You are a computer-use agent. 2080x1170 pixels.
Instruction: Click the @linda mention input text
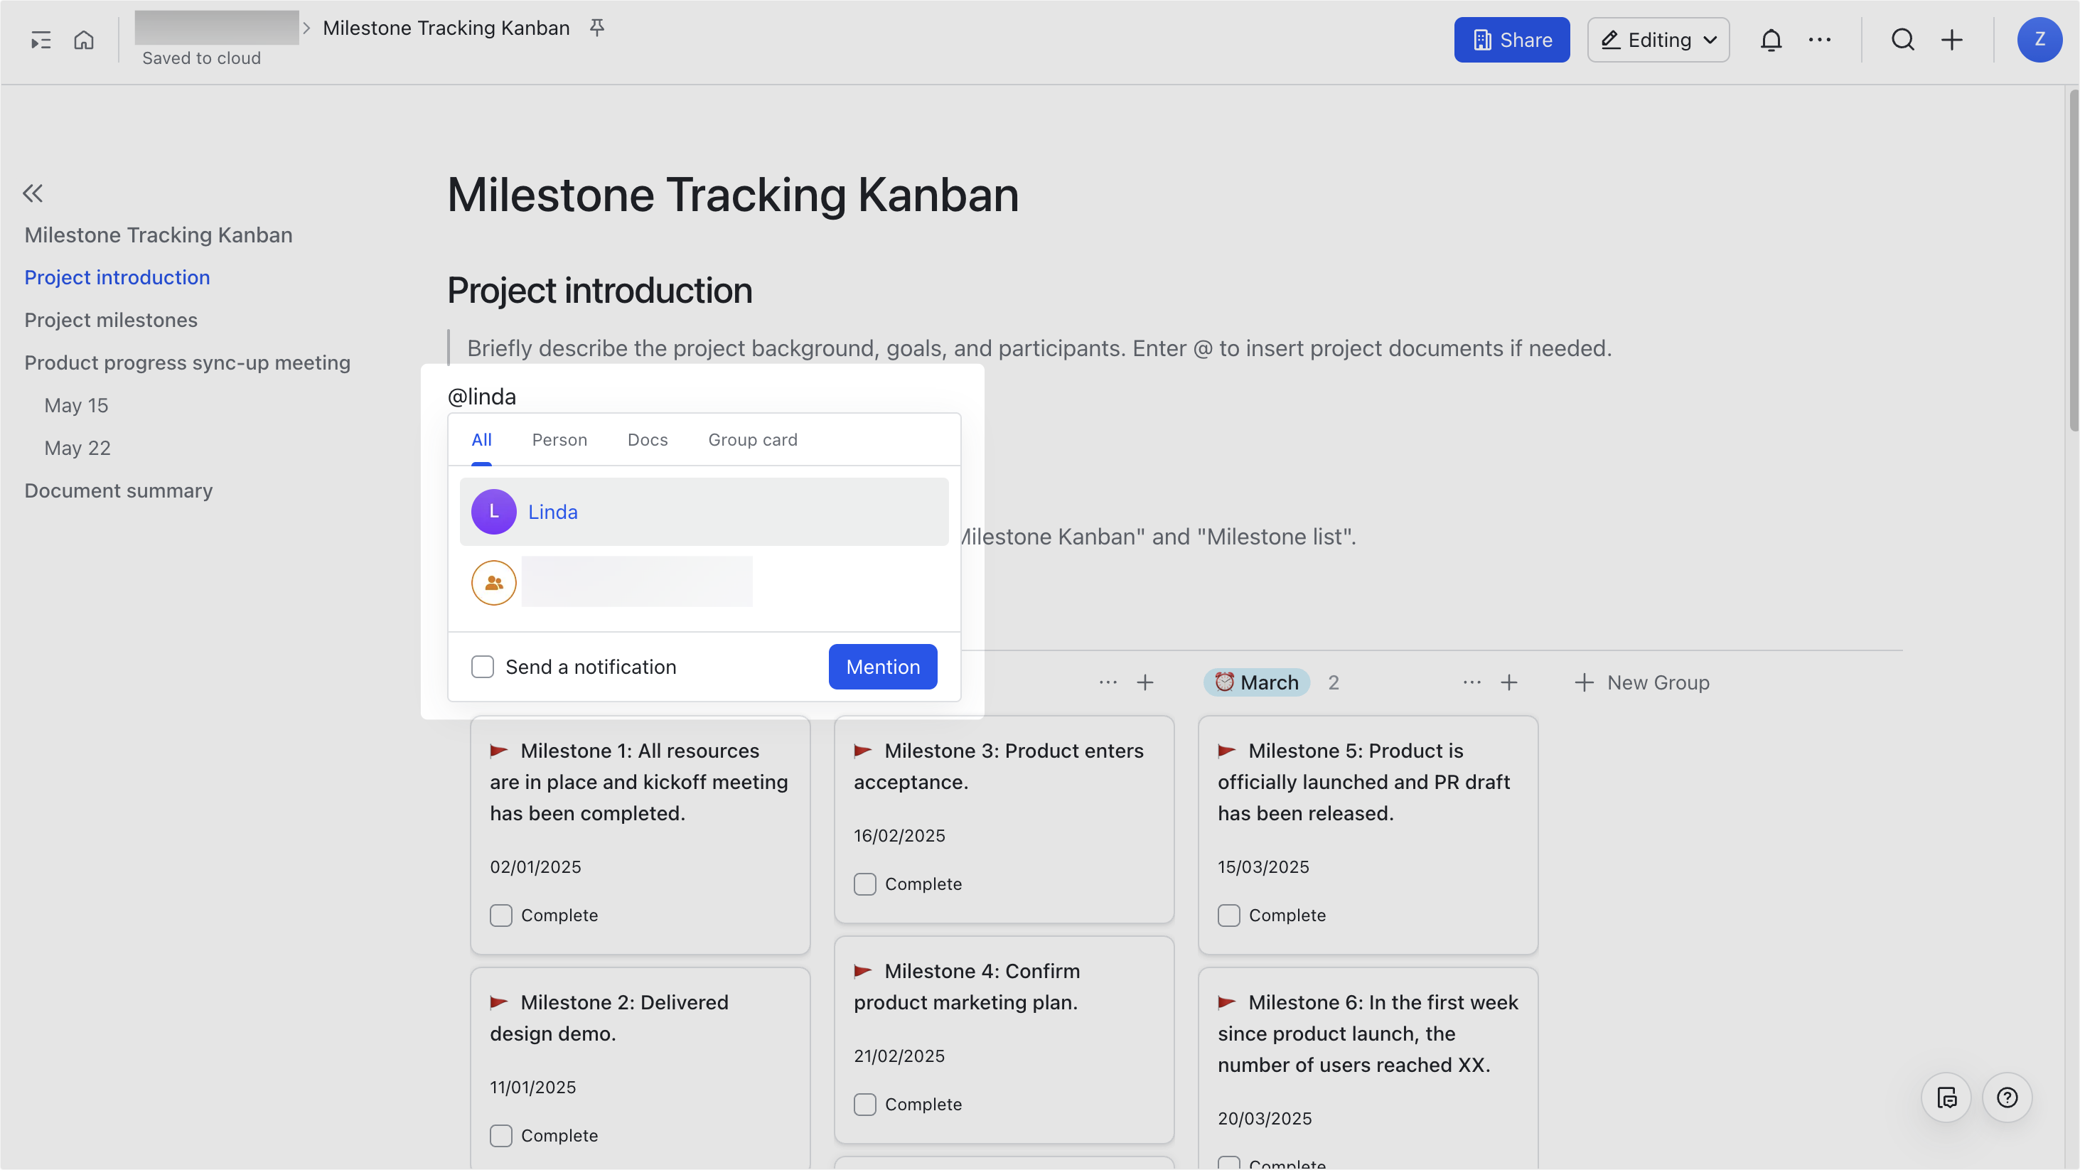[x=482, y=397]
